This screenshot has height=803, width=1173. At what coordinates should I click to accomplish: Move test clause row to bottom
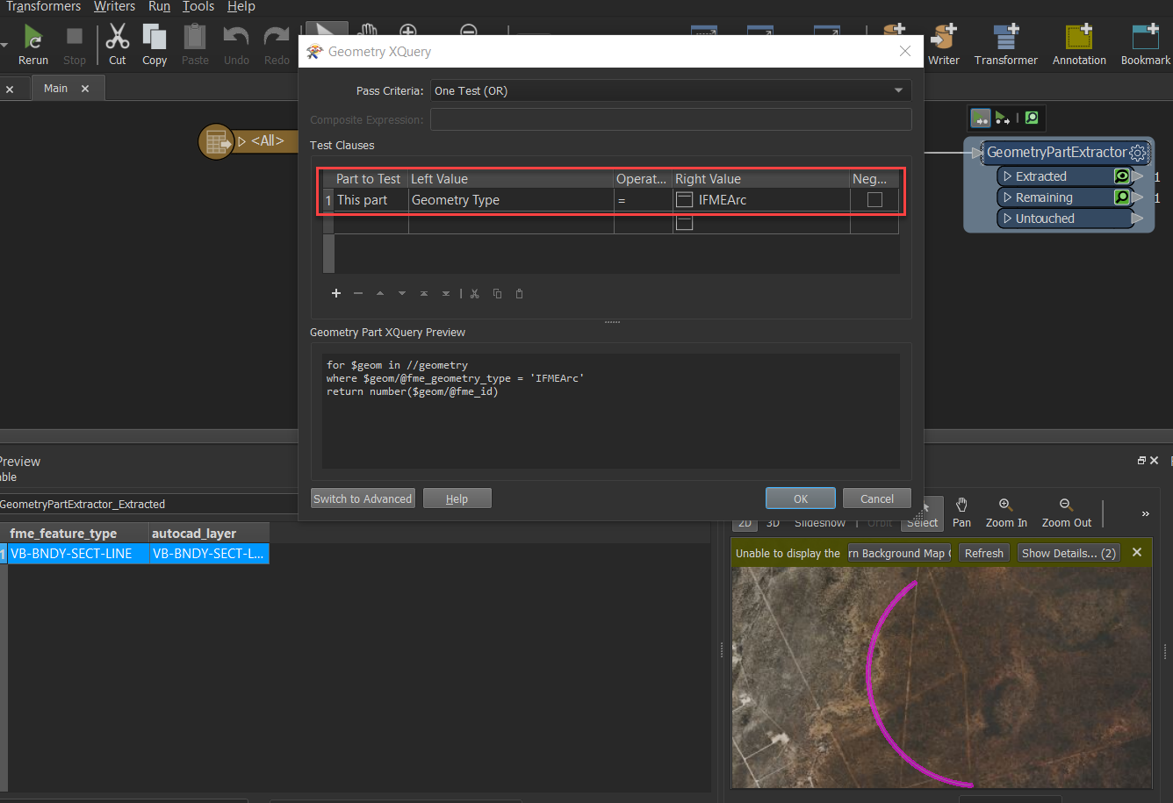tap(446, 293)
